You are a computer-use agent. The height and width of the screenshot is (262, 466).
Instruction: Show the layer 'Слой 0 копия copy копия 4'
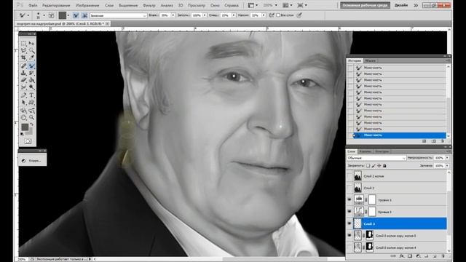point(349,247)
